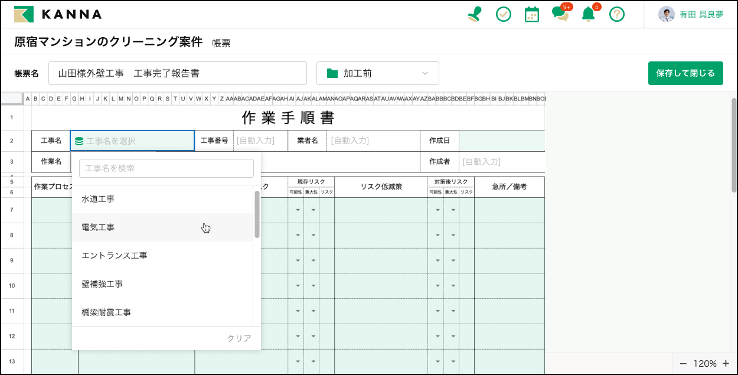738x375 pixels.
Task: Click inside the 帳票名 title input field
Action: [177, 73]
